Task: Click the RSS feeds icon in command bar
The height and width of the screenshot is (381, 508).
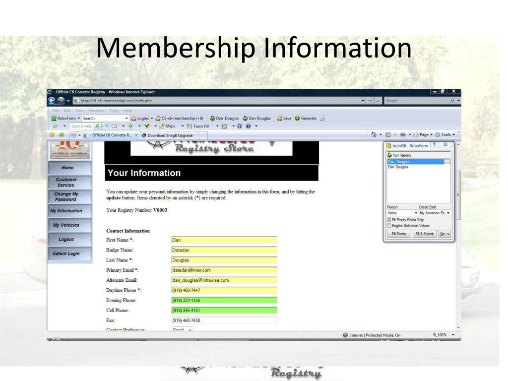Action: (x=388, y=134)
